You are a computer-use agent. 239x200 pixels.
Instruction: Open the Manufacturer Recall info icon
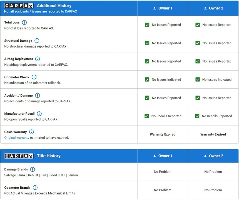click(x=39, y=114)
